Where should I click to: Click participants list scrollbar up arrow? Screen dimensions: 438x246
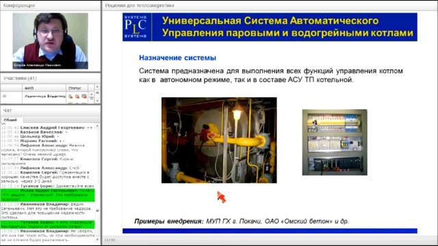pos(97,87)
